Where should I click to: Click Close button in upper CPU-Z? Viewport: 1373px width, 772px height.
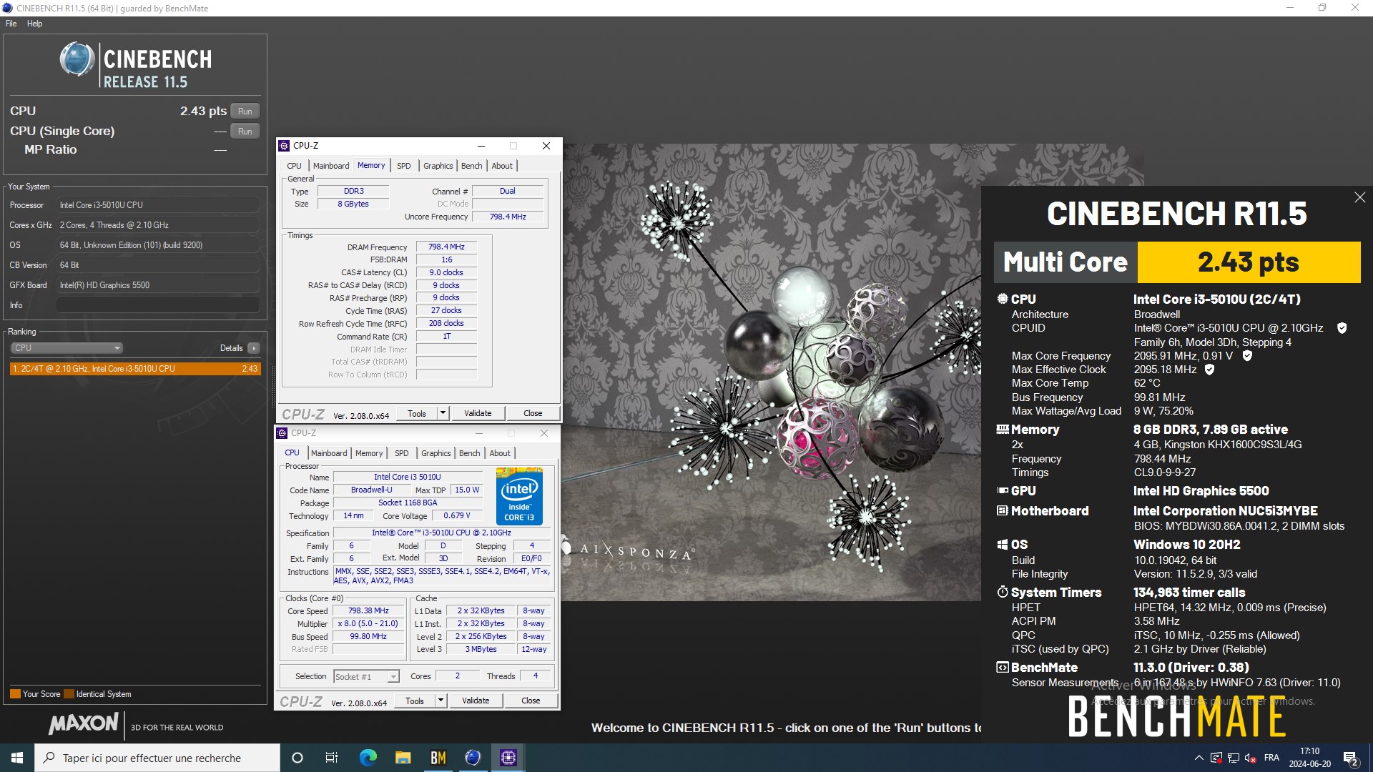point(533,414)
